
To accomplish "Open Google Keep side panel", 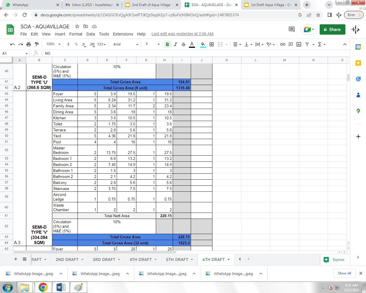I will point(358,63).
